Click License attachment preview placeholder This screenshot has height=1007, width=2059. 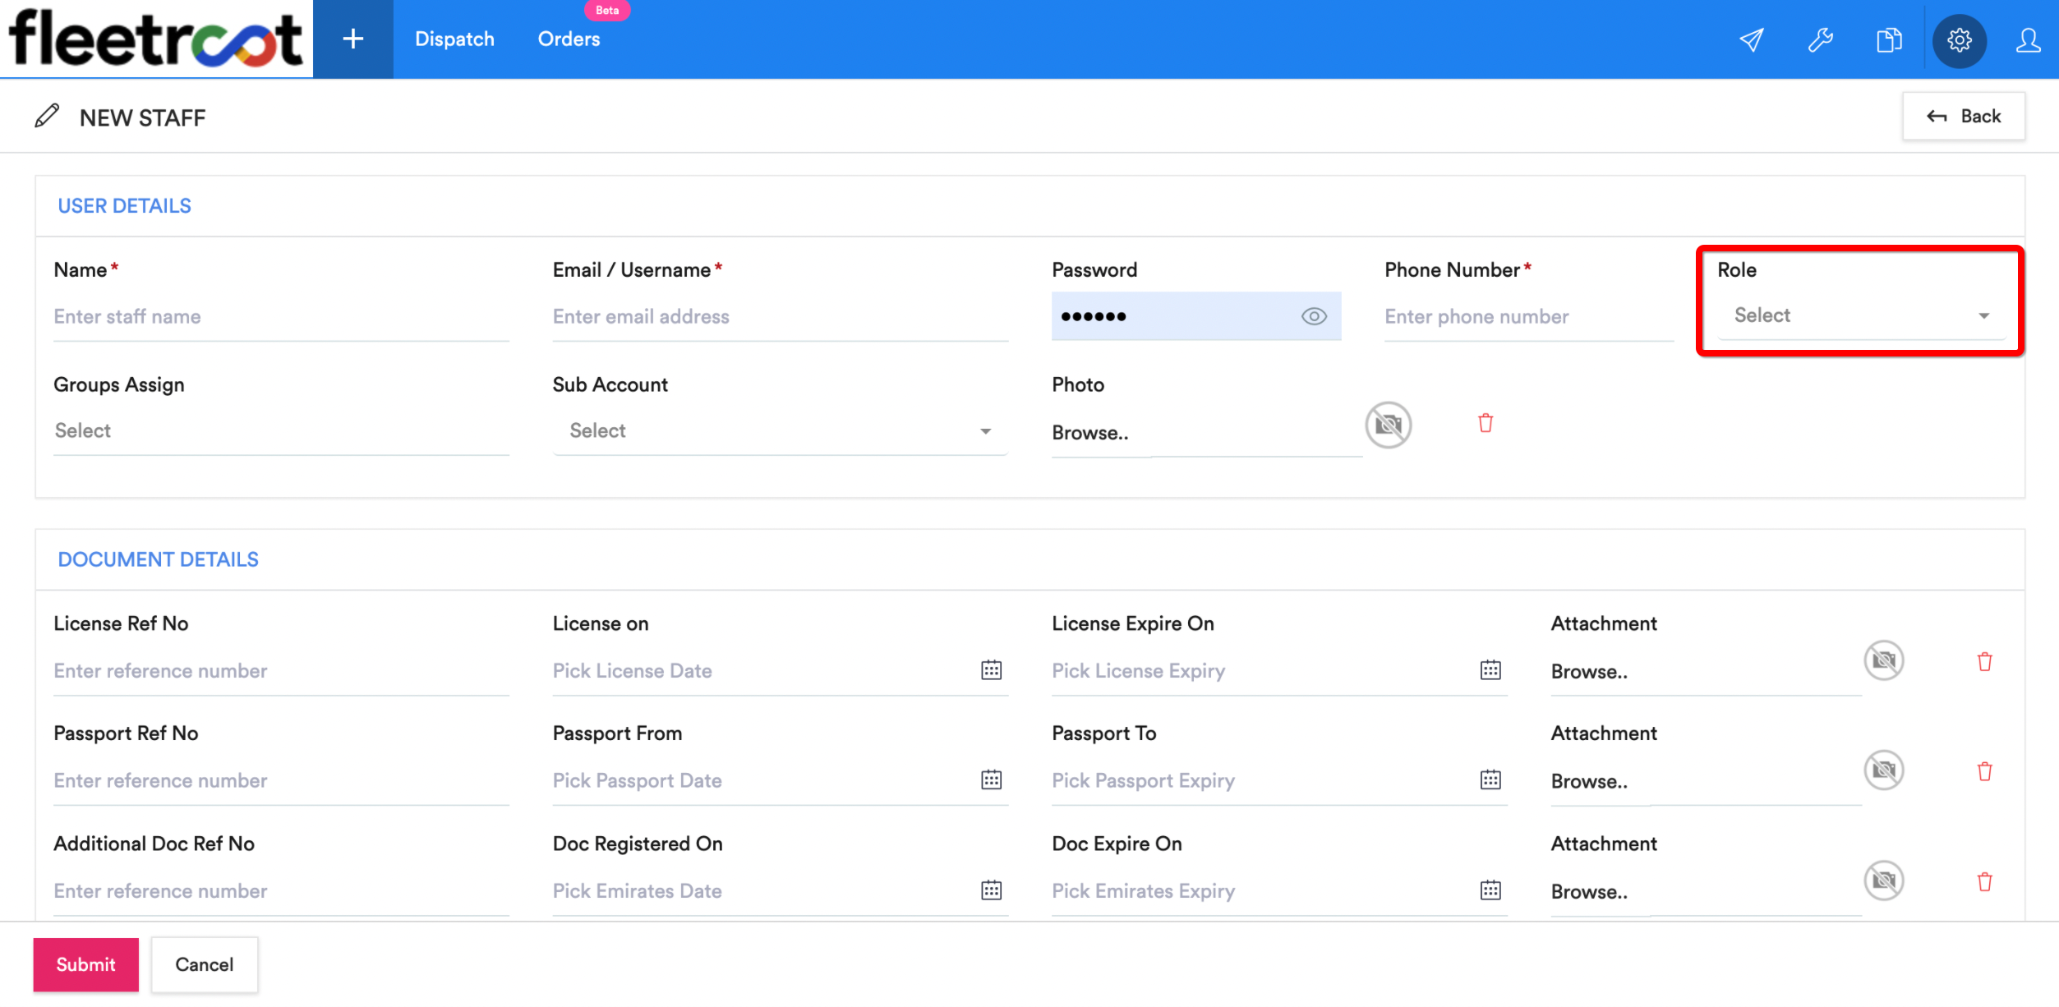click(x=1883, y=660)
